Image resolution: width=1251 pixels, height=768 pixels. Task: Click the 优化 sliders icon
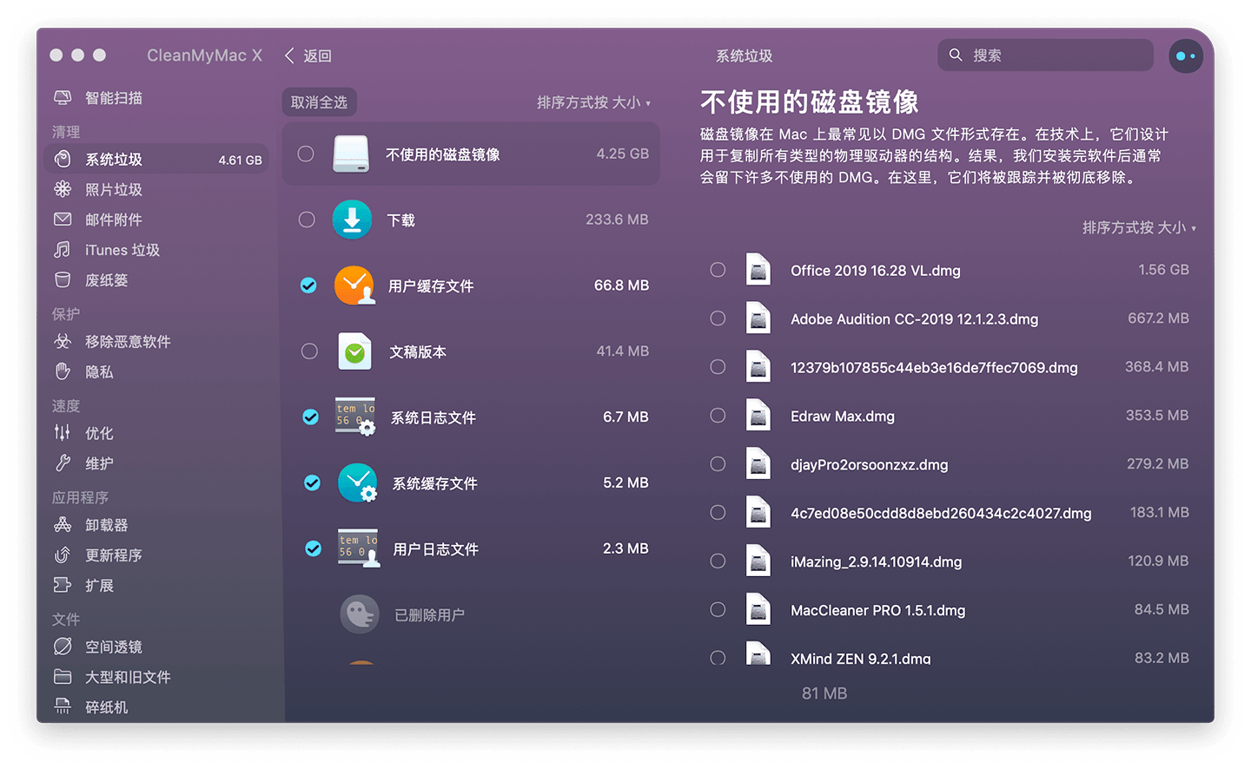[x=63, y=432]
